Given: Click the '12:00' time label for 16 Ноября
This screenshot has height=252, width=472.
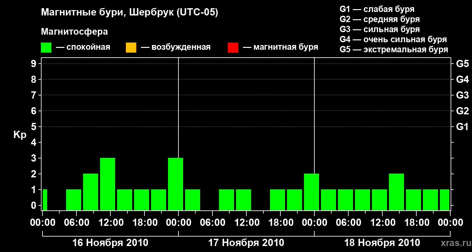Looking at the screenshot, I should point(110,223).
